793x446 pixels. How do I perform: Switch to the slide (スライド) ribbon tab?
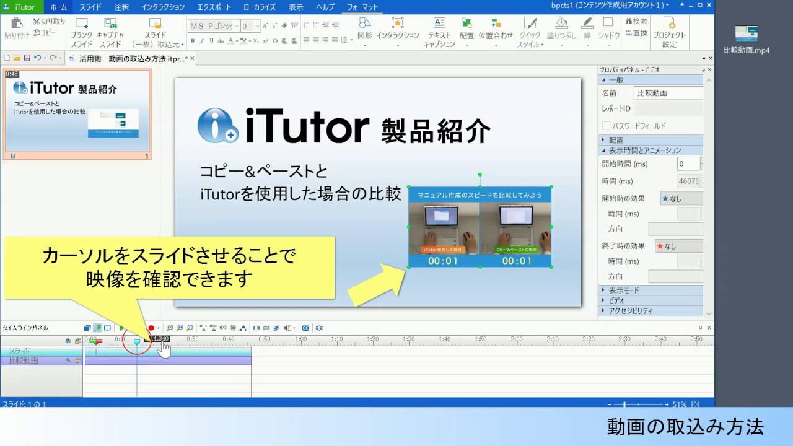pos(91,7)
